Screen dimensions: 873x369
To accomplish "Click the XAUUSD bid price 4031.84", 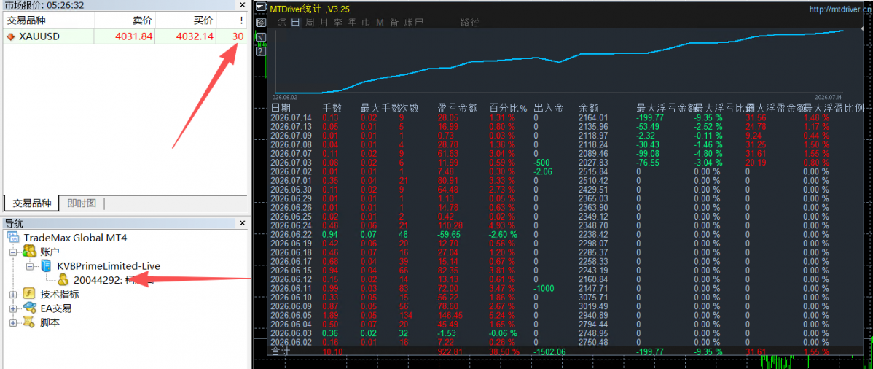I will [x=133, y=36].
